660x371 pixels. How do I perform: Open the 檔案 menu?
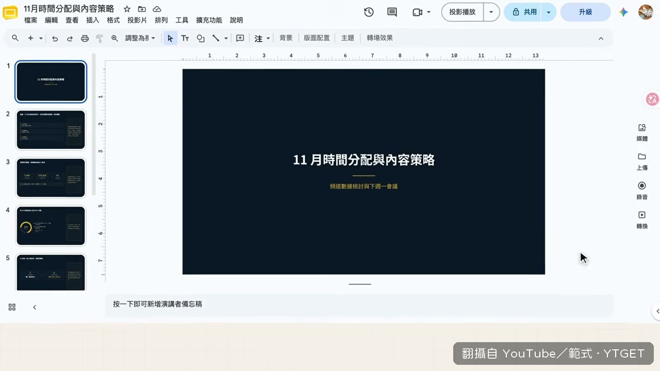click(30, 20)
